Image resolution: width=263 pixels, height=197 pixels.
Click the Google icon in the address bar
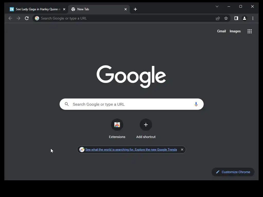coord(37,18)
